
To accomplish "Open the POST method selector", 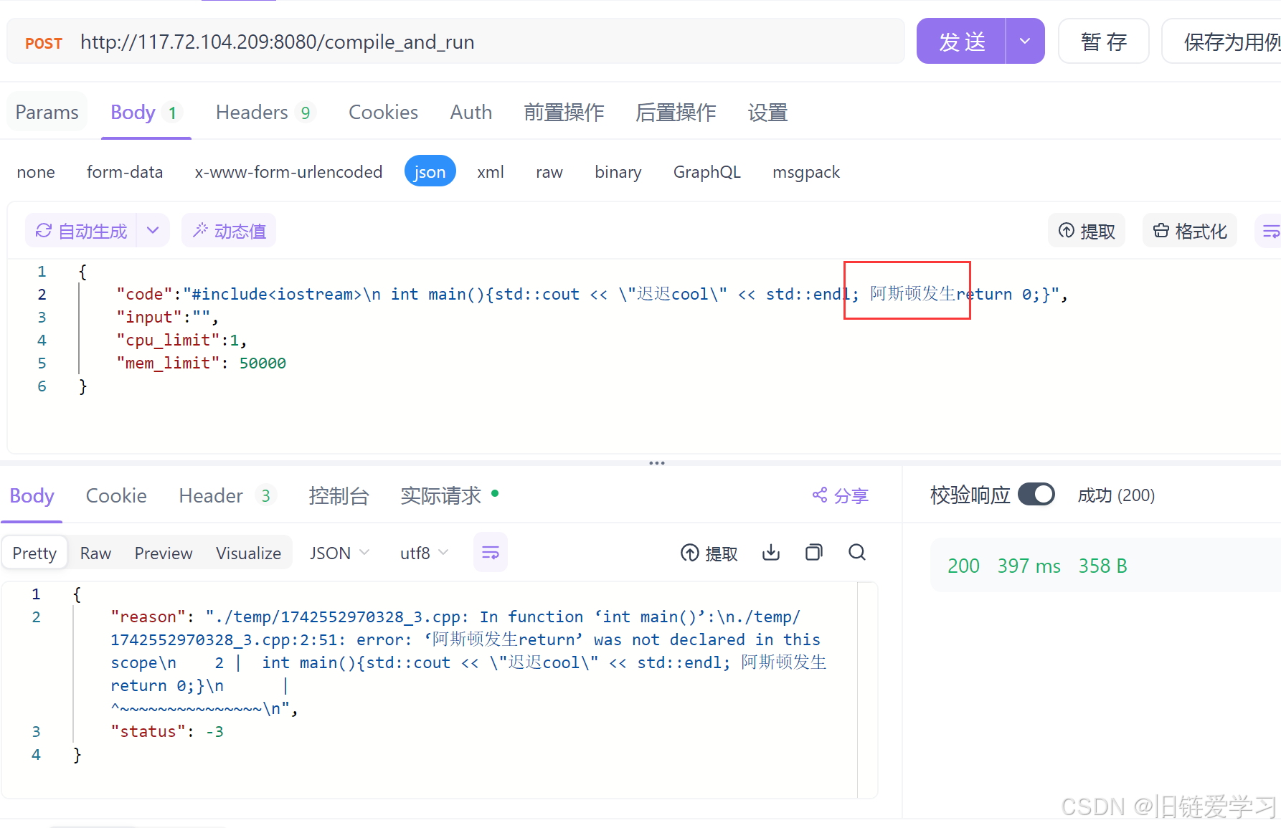I will 44,43.
